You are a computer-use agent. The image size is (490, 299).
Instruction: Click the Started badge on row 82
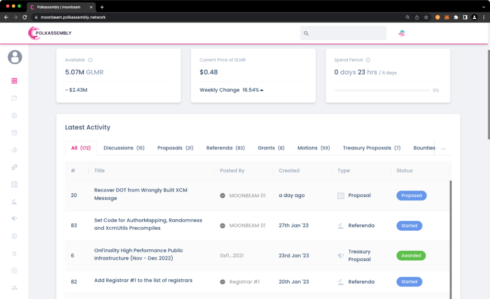409,281
